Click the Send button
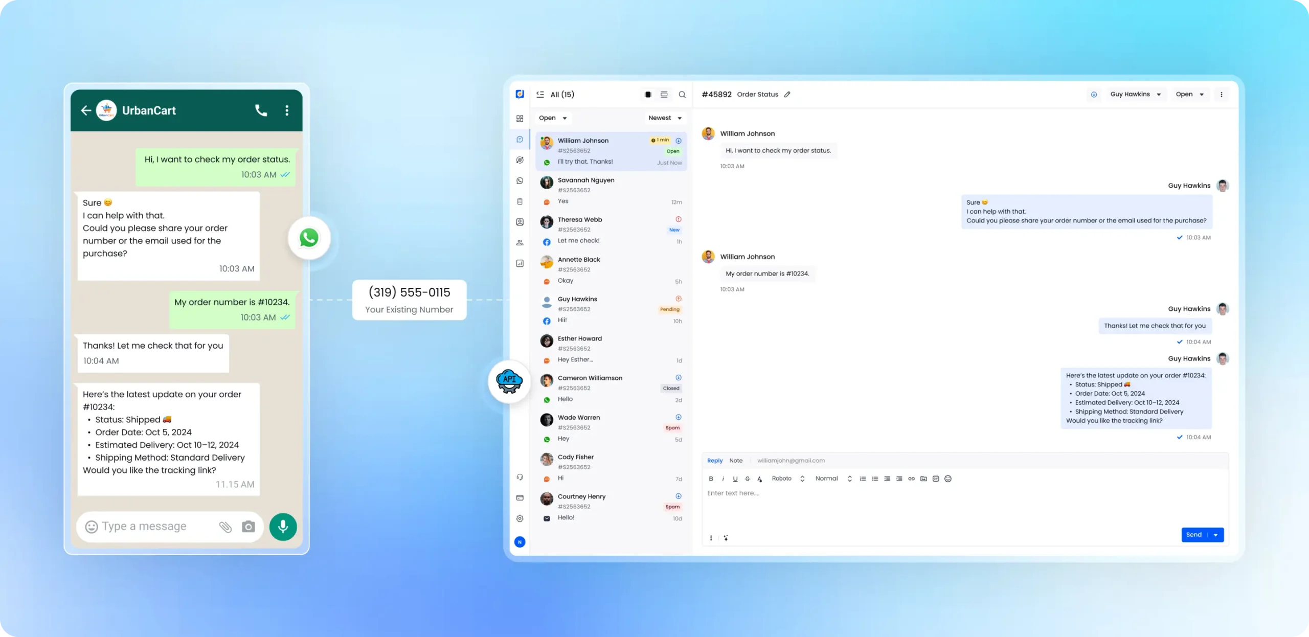Screen dimensions: 1309x637 pyautogui.click(x=1194, y=534)
